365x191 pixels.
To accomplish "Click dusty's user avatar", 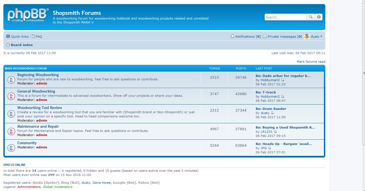I will click(307, 37).
